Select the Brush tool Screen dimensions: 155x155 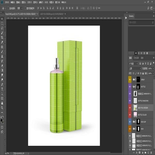click(x=2, y=52)
